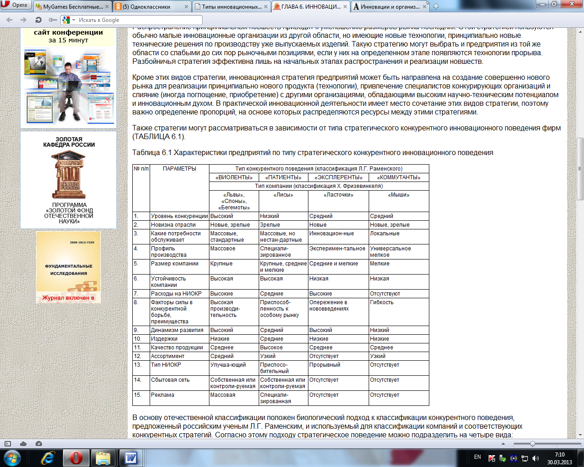Switch to the 'Типы инновационных' tab
This screenshot has height=467, width=584.
coord(231,7)
